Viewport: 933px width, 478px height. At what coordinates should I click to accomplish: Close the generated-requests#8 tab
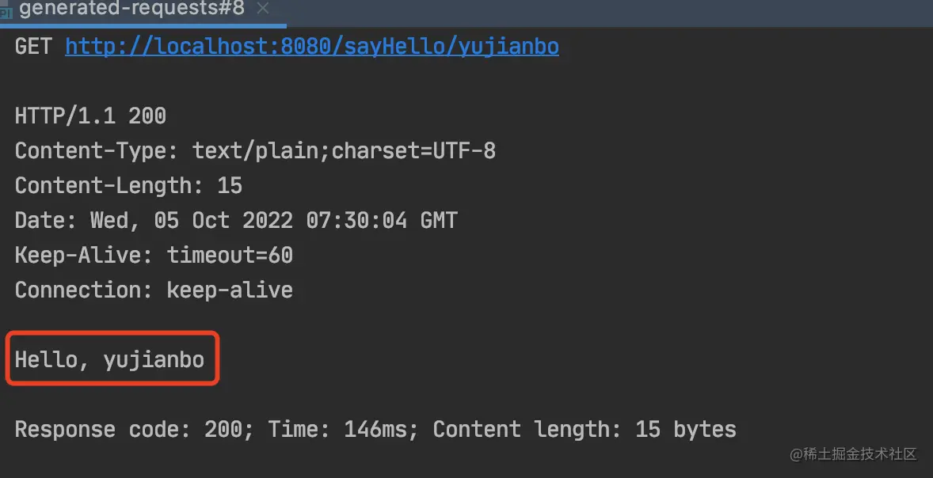pos(263,9)
